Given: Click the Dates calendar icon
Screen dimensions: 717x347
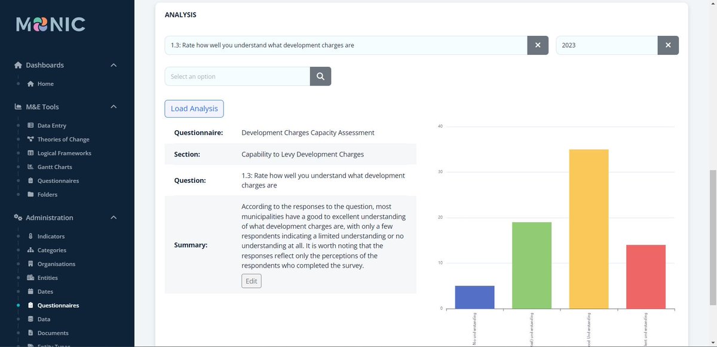Looking at the screenshot, I should (x=30, y=291).
